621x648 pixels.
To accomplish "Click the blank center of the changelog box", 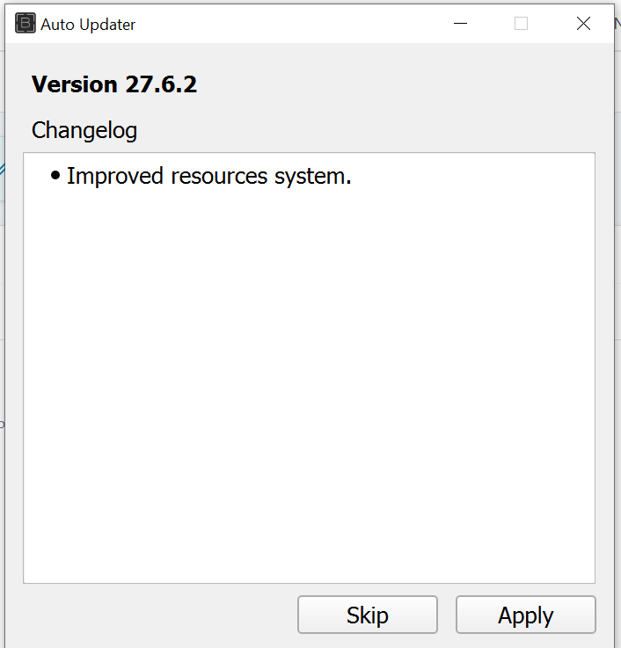I will point(309,369).
